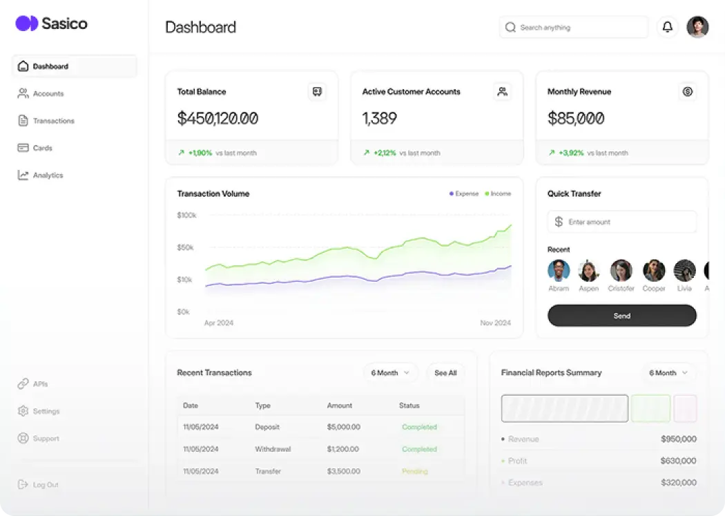Click the Total Balance card icon
The height and width of the screenshot is (516, 725).
317,91
